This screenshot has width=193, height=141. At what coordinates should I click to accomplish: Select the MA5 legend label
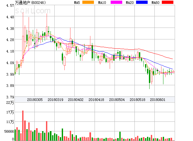[x=77, y=3]
